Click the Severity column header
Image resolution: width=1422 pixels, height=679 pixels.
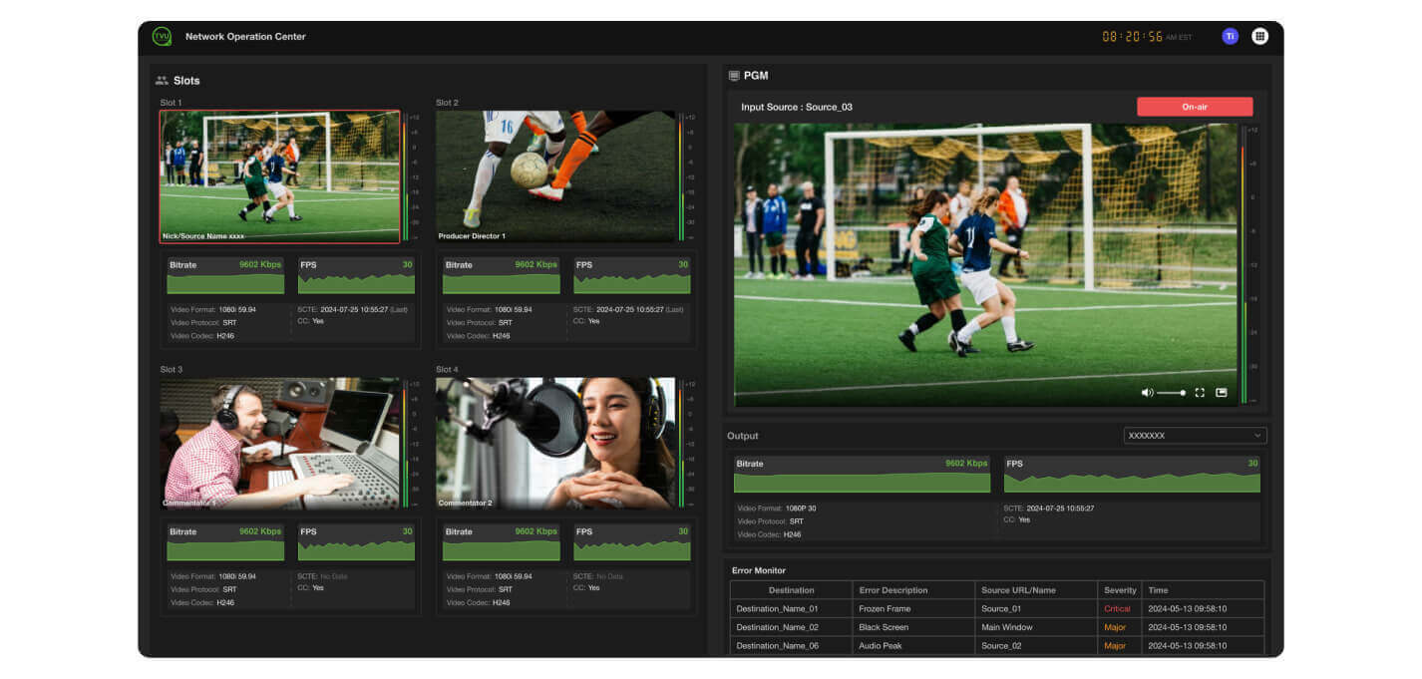[x=1119, y=590]
